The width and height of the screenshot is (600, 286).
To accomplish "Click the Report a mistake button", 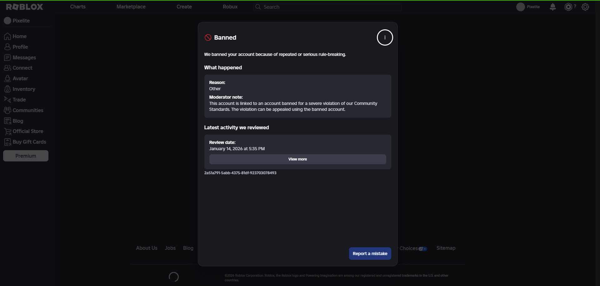I will click(370, 253).
